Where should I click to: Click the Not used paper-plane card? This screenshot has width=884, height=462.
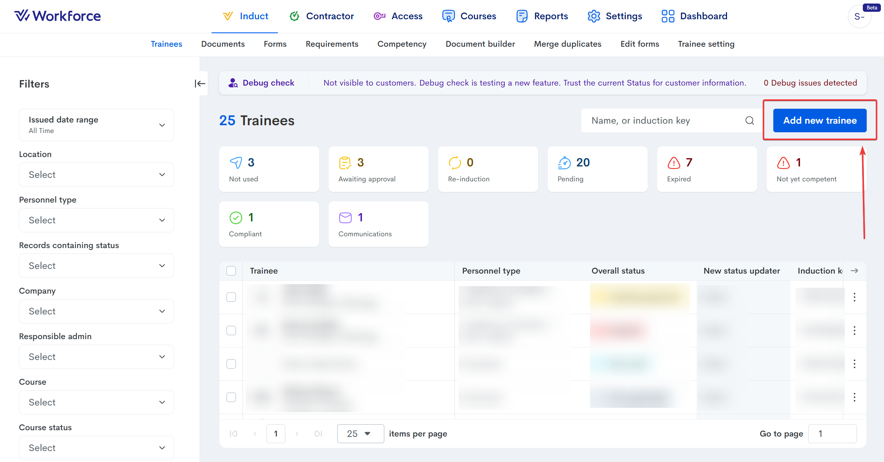269,169
